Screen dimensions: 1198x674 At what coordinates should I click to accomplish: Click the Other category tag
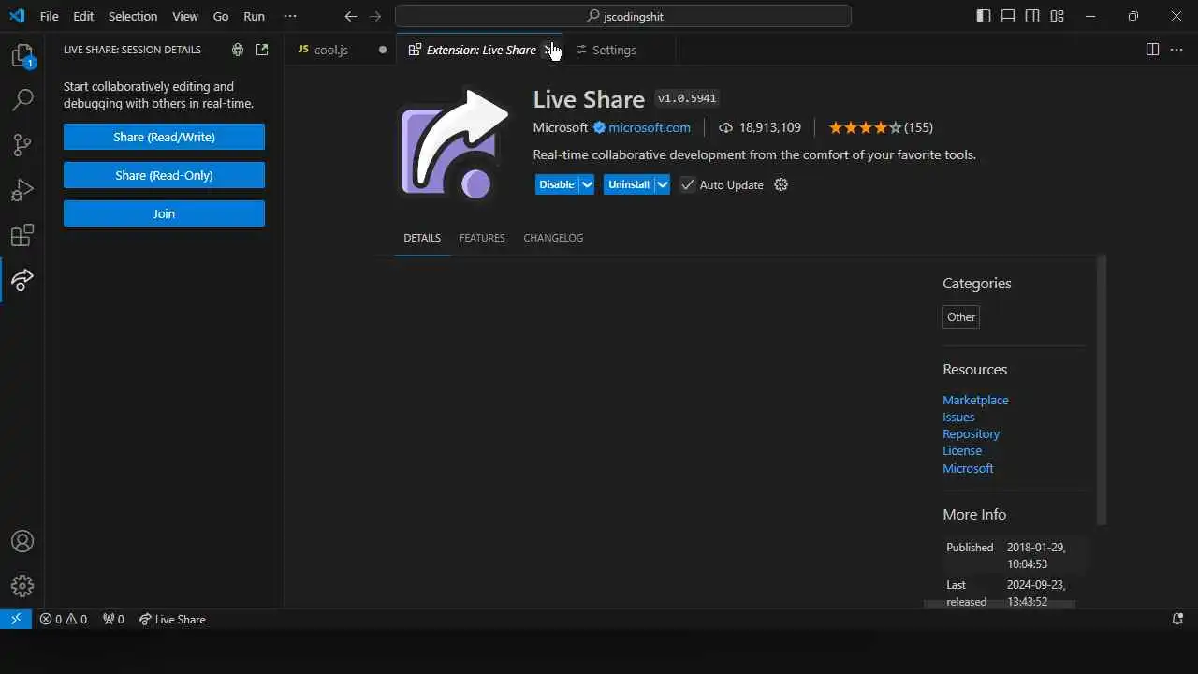(x=961, y=317)
